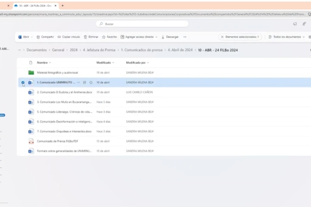Open file 7. Comunicado Orquídeas e Intersectos.docx
311x207 pixels.
(x=65, y=132)
